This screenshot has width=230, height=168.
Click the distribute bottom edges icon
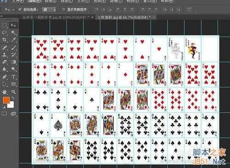pos(156,10)
